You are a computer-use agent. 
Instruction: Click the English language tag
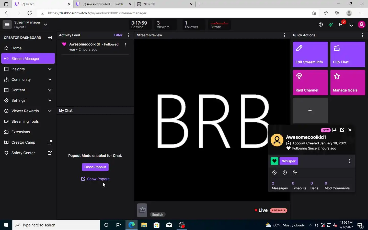coord(158,215)
